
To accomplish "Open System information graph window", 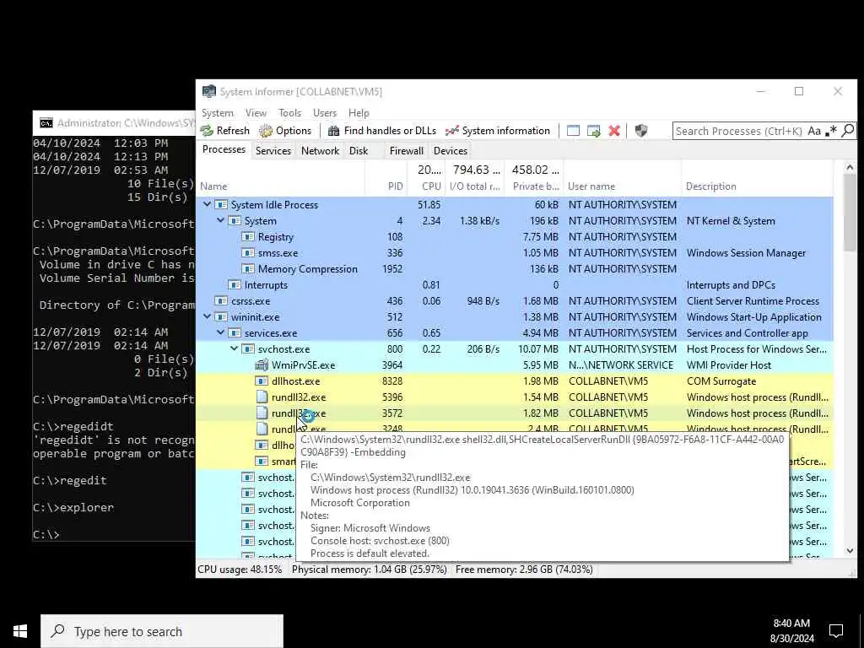I will 498,131.
